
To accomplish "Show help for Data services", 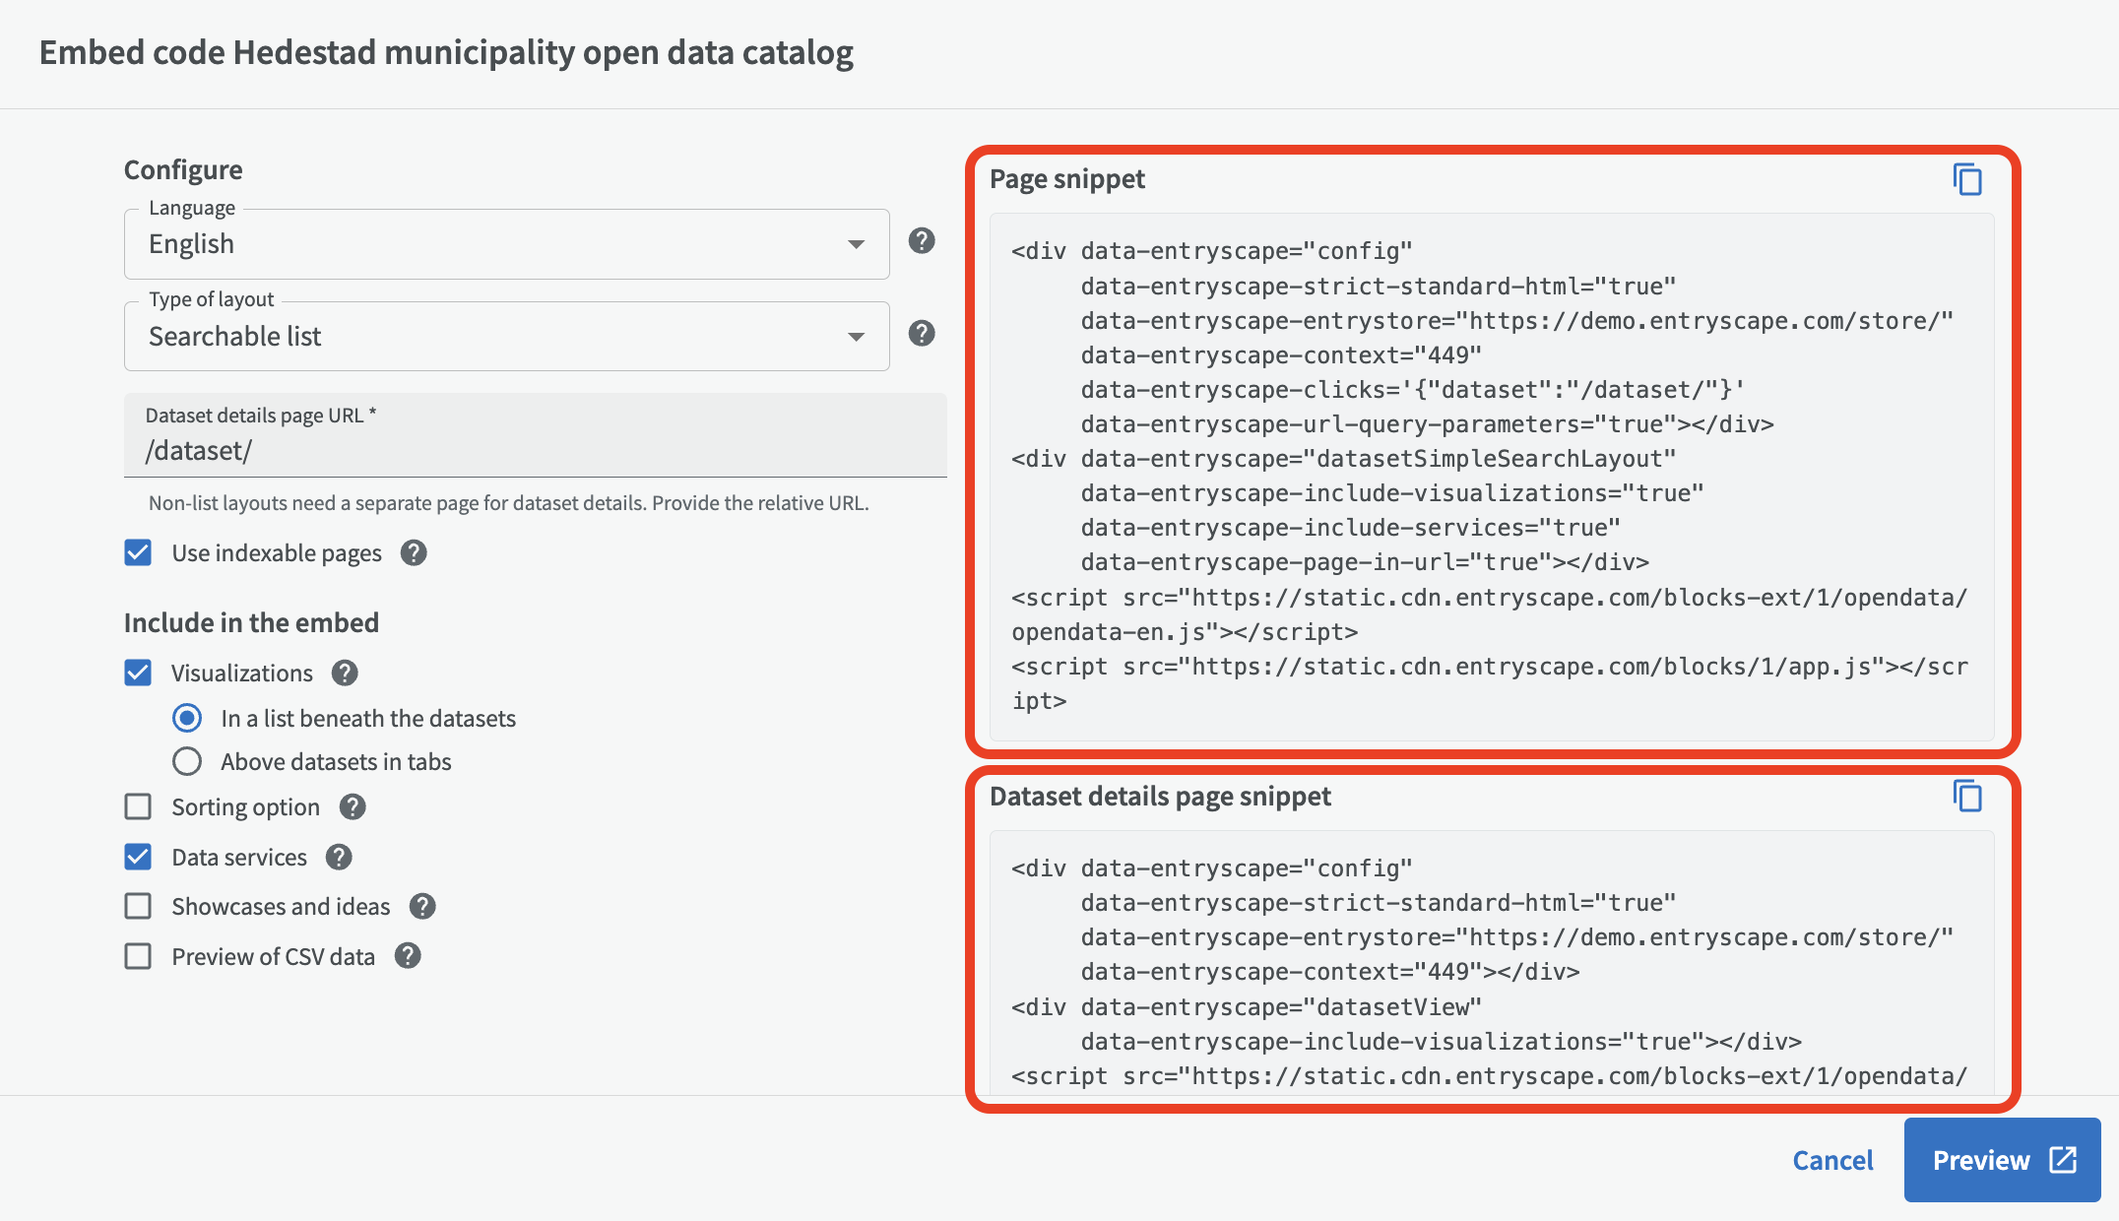I will point(339,858).
